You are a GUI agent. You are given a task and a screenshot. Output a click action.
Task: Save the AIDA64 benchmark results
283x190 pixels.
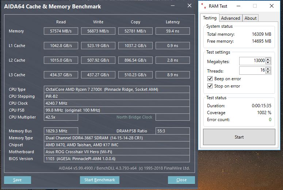point(17,180)
